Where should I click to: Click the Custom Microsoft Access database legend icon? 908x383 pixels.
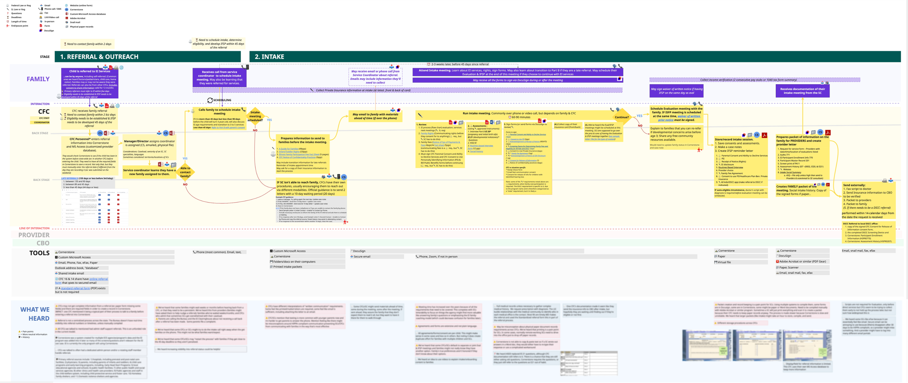point(67,14)
